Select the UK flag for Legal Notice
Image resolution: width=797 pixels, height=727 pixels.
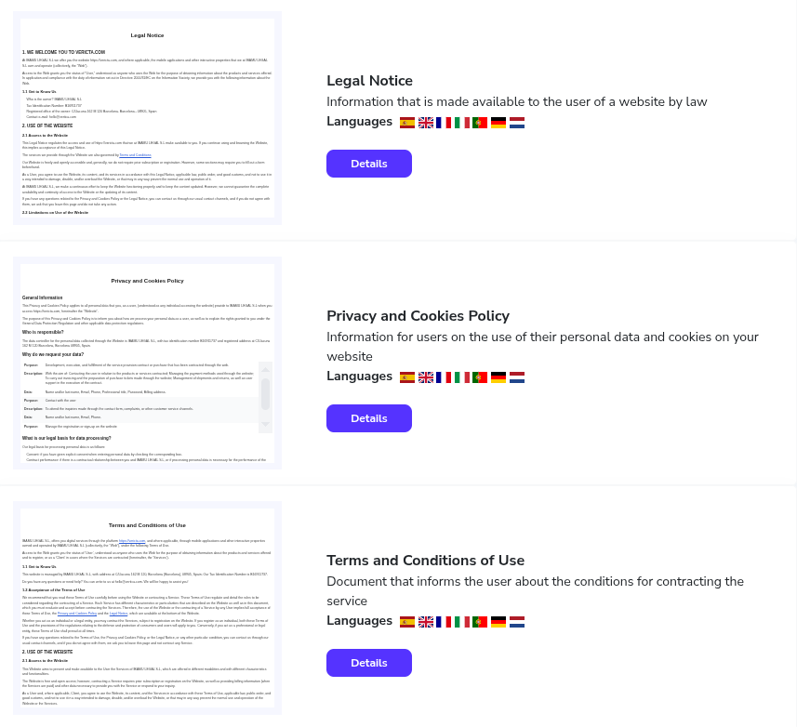coord(425,122)
